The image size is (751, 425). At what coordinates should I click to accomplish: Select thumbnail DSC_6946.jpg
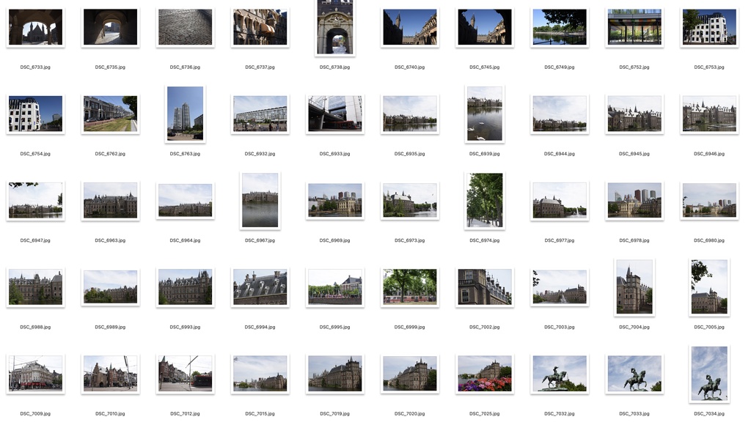coord(709,114)
